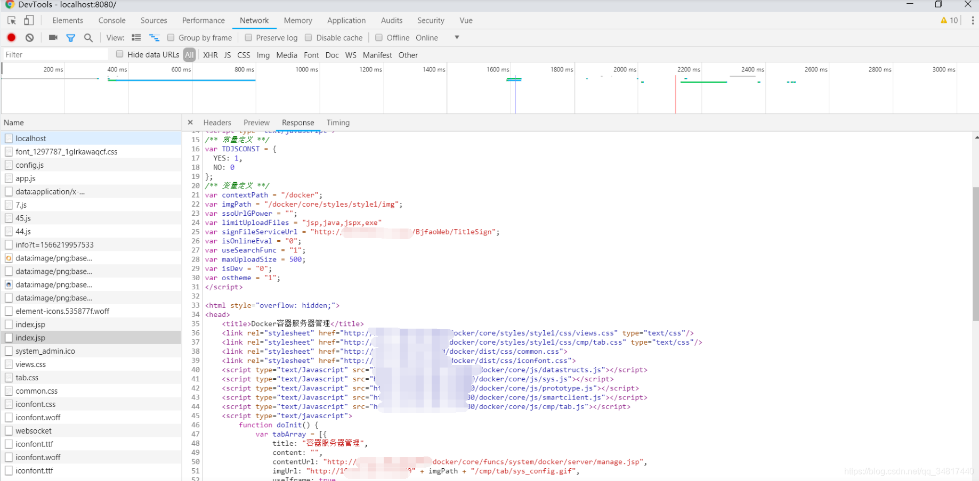Clear the network log
The image size is (979, 481).
click(30, 37)
